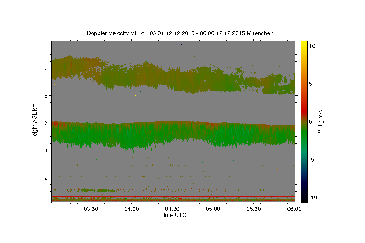Click the 05:00 time tick label
Screen dimensions: 365x243
tap(213, 209)
